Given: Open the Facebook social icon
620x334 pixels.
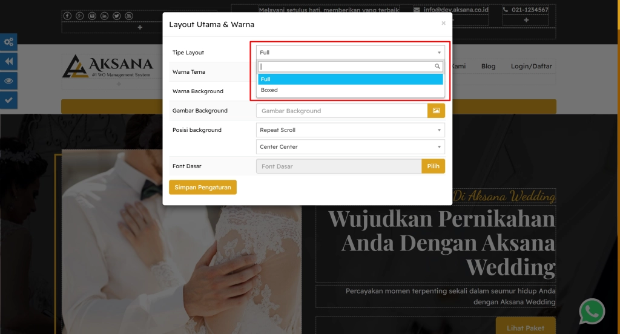Looking at the screenshot, I should (68, 16).
